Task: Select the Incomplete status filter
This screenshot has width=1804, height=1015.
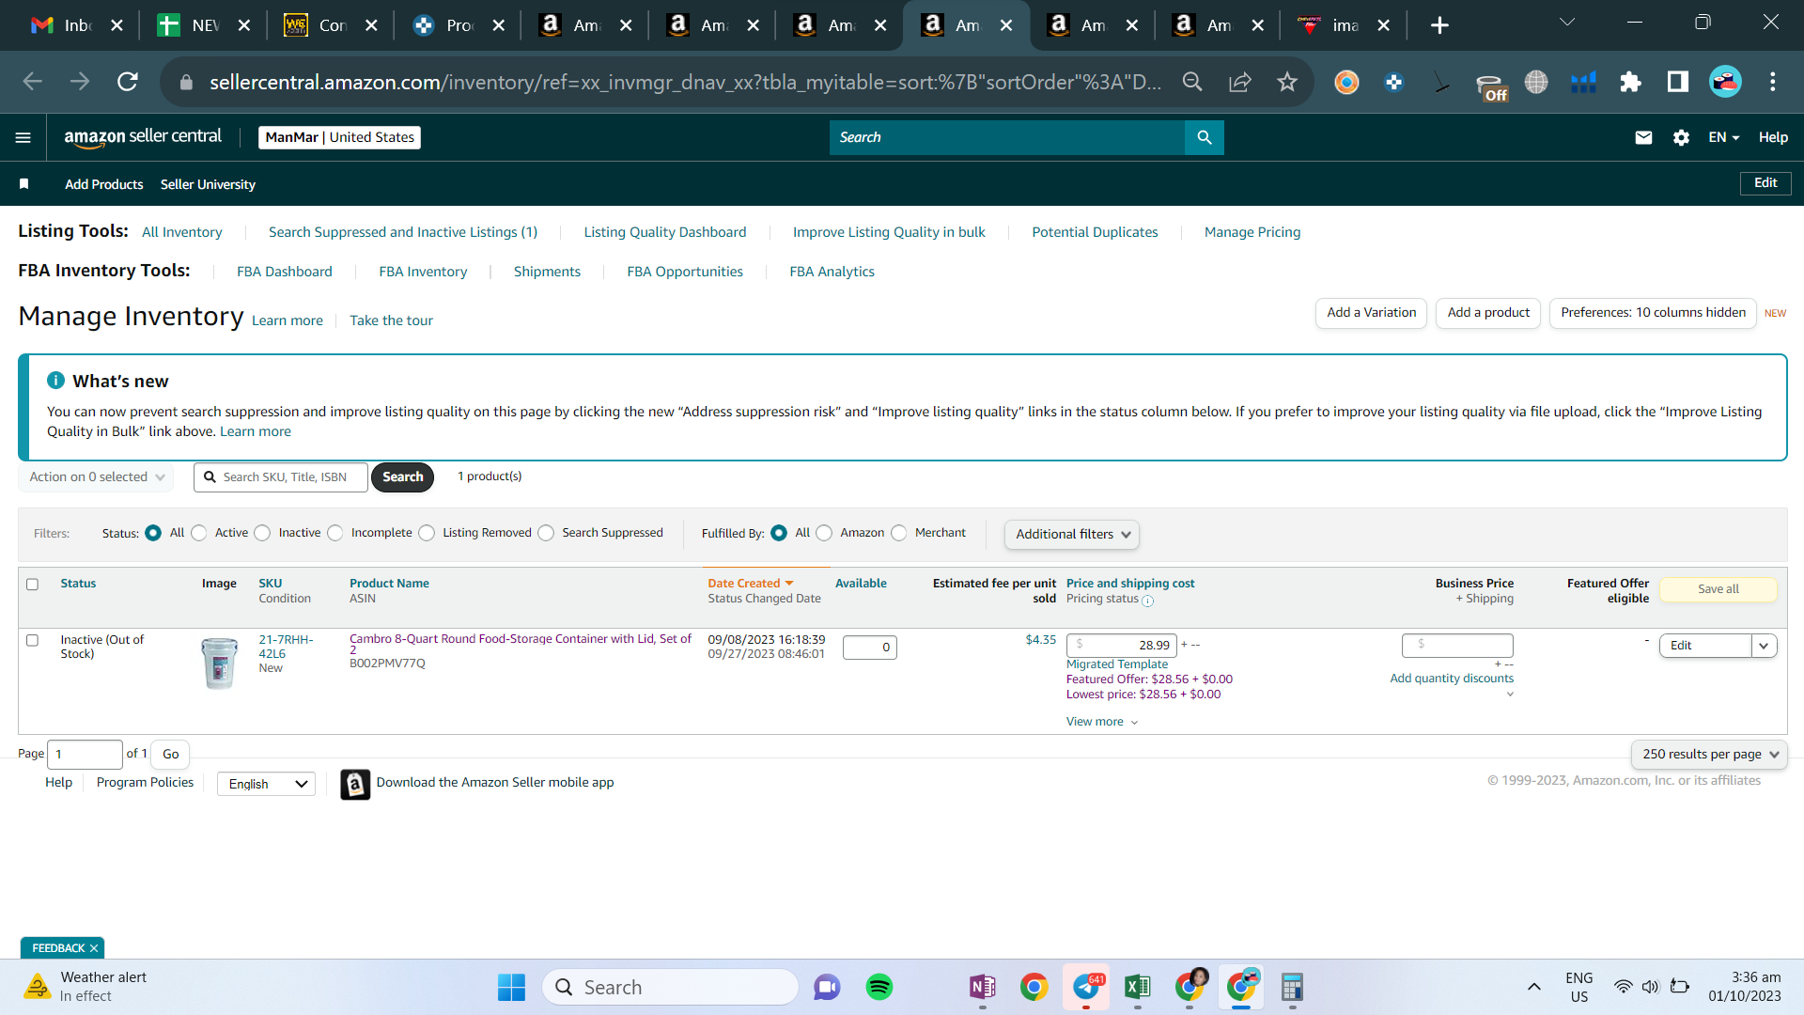Action: point(335,533)
